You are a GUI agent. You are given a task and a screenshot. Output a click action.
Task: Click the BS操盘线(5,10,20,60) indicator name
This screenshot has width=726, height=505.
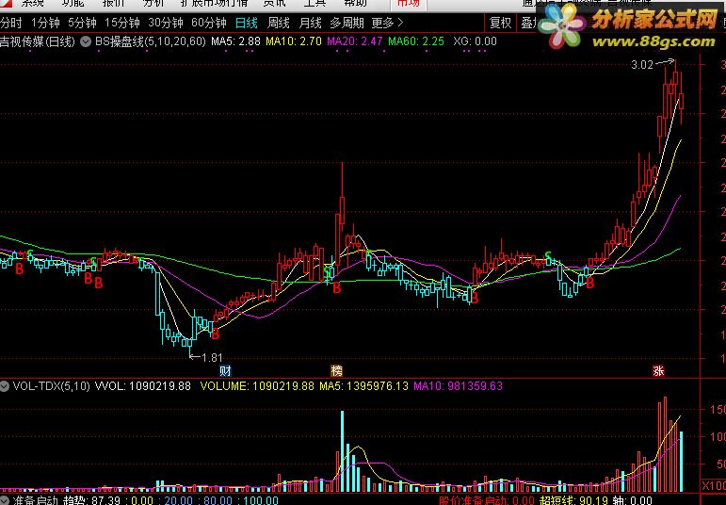tap(151, 41)
